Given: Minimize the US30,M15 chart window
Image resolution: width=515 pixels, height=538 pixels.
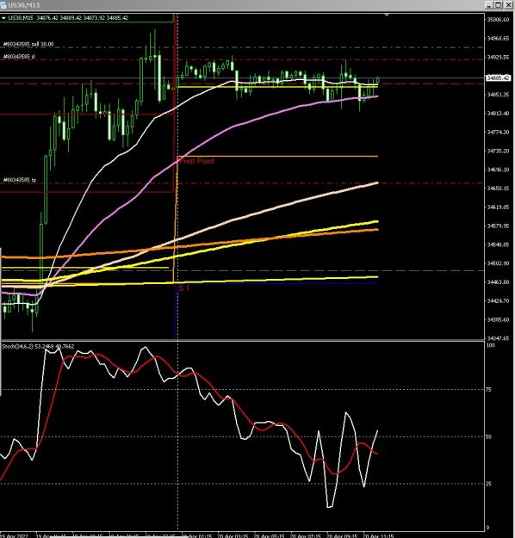Looking at the screenshot, I should pyautogui.click(x=489, y=5).
